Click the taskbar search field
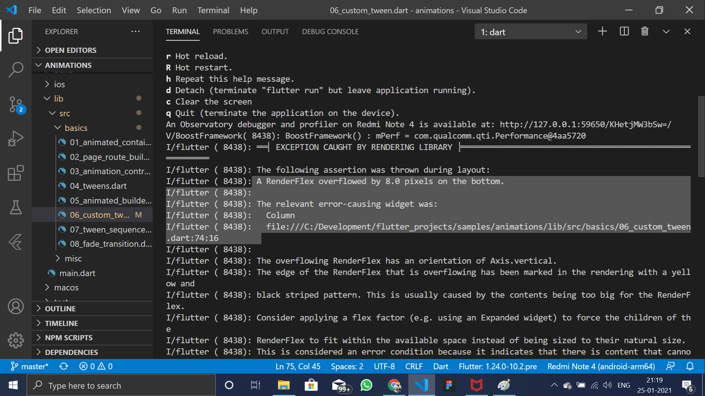705x396 pixels. click(x=121, y=385)
